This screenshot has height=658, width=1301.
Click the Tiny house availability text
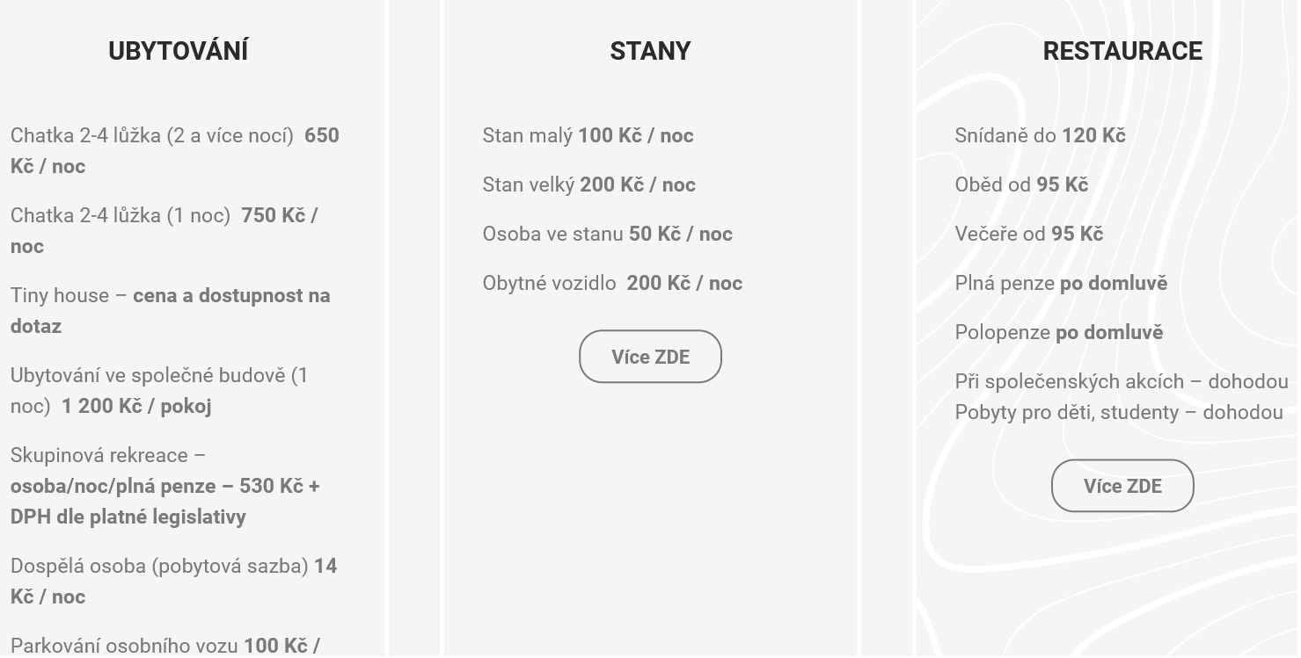(x=171, y=310)
